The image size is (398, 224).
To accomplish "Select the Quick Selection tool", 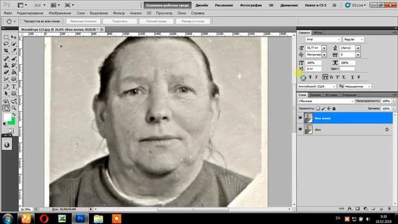I will coord(14,44).
